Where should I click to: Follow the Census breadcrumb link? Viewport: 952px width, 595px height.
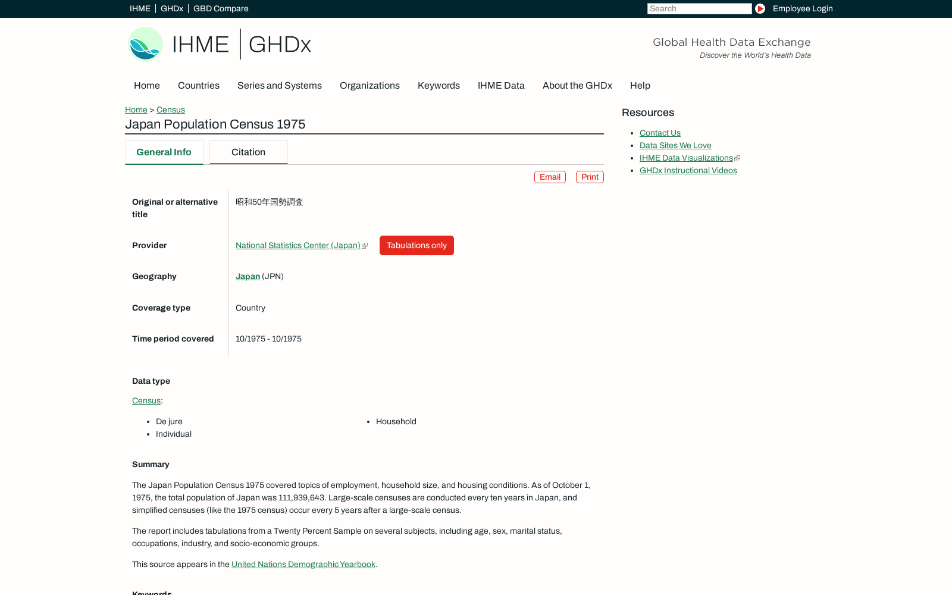click(171, 109)
